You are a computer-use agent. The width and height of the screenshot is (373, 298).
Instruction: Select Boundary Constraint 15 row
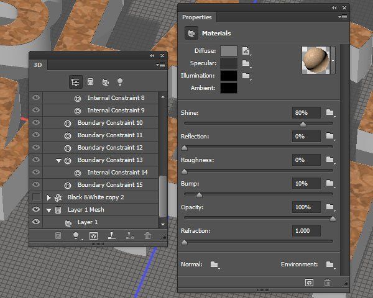(100, 184)
